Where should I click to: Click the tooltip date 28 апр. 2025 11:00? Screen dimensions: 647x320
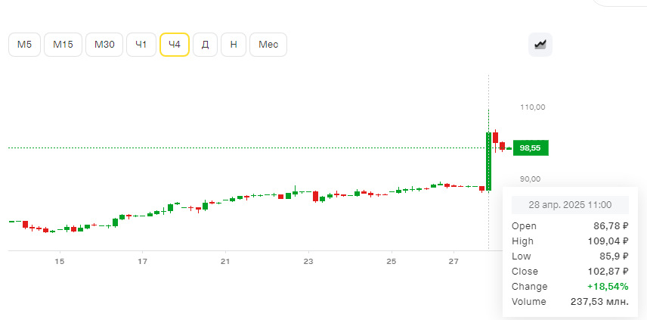tap(570, 205)
